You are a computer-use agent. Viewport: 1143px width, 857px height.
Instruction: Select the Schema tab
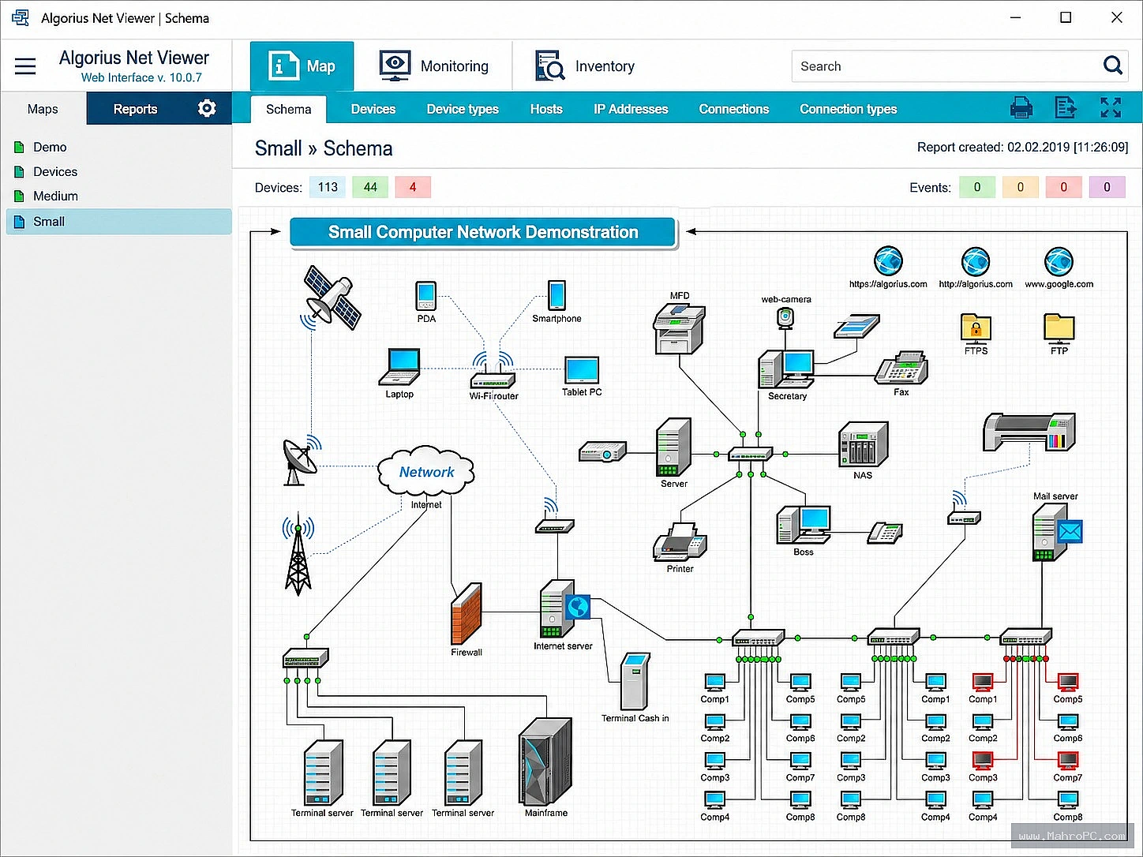[288, 109]
